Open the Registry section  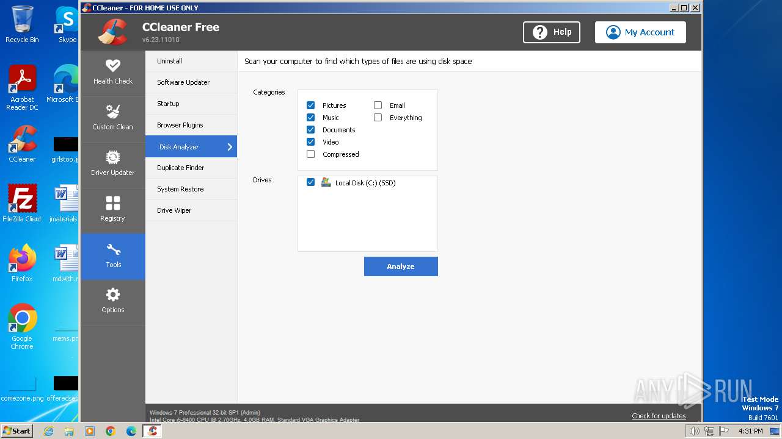coord(112,209)
